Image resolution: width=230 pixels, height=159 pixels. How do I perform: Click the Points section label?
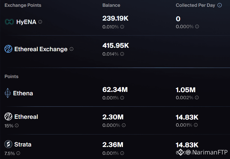click(11, 76)
